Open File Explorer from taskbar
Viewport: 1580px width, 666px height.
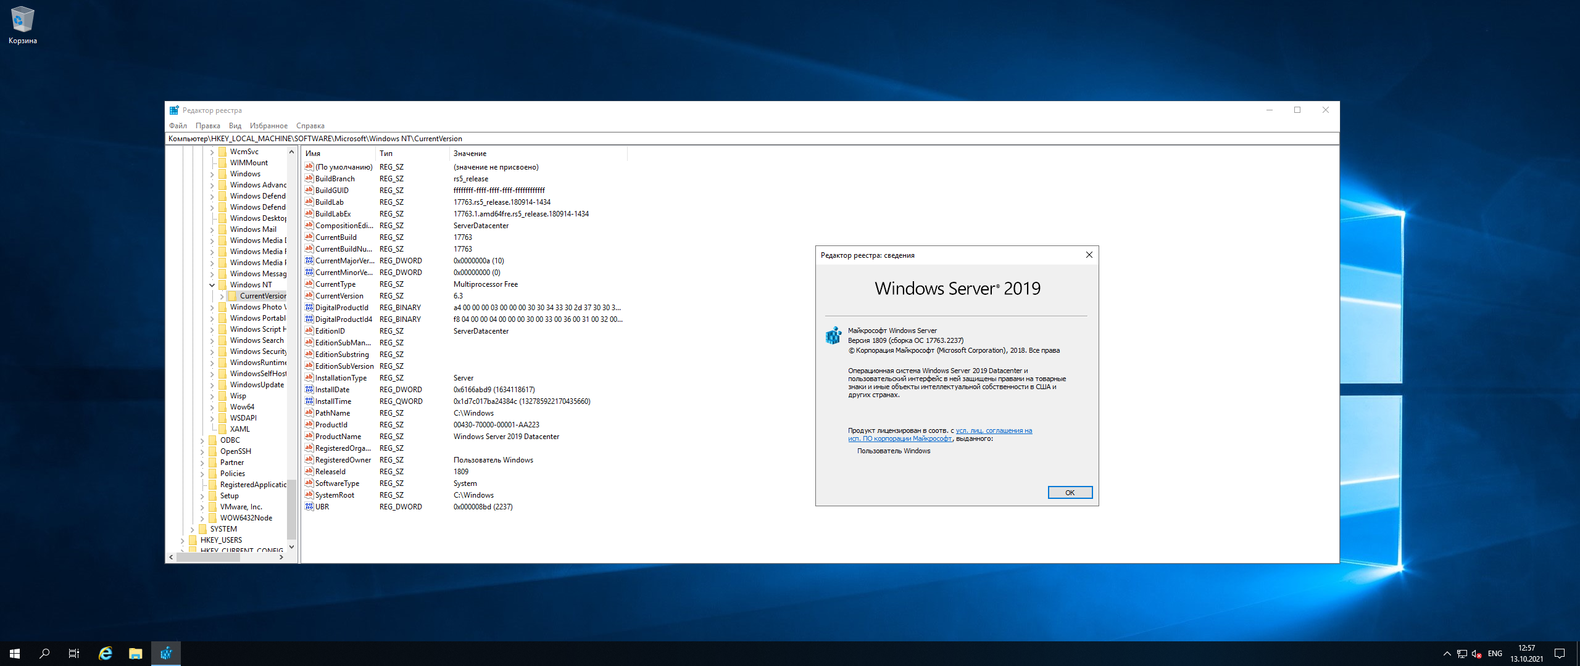coord(136,654)
